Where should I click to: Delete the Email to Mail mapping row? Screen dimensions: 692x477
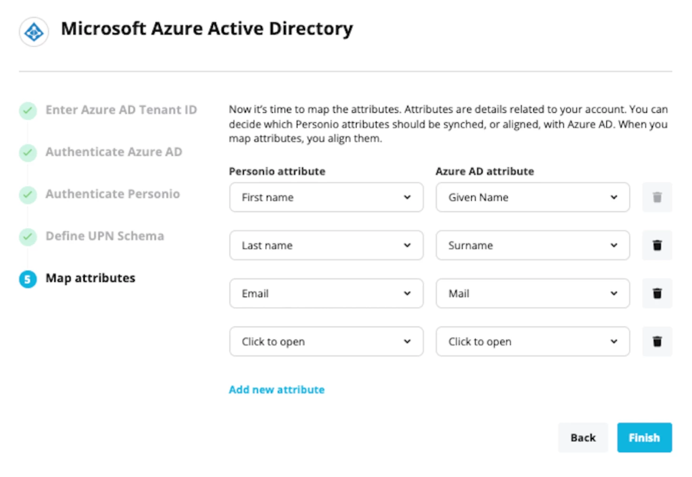[657, 293]
